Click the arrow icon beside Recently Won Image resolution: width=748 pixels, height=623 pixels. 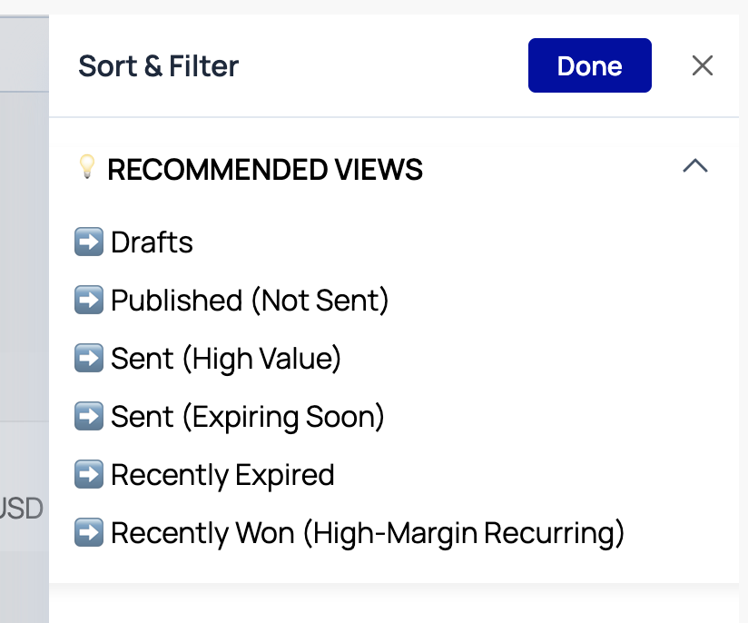coord(89,532)
